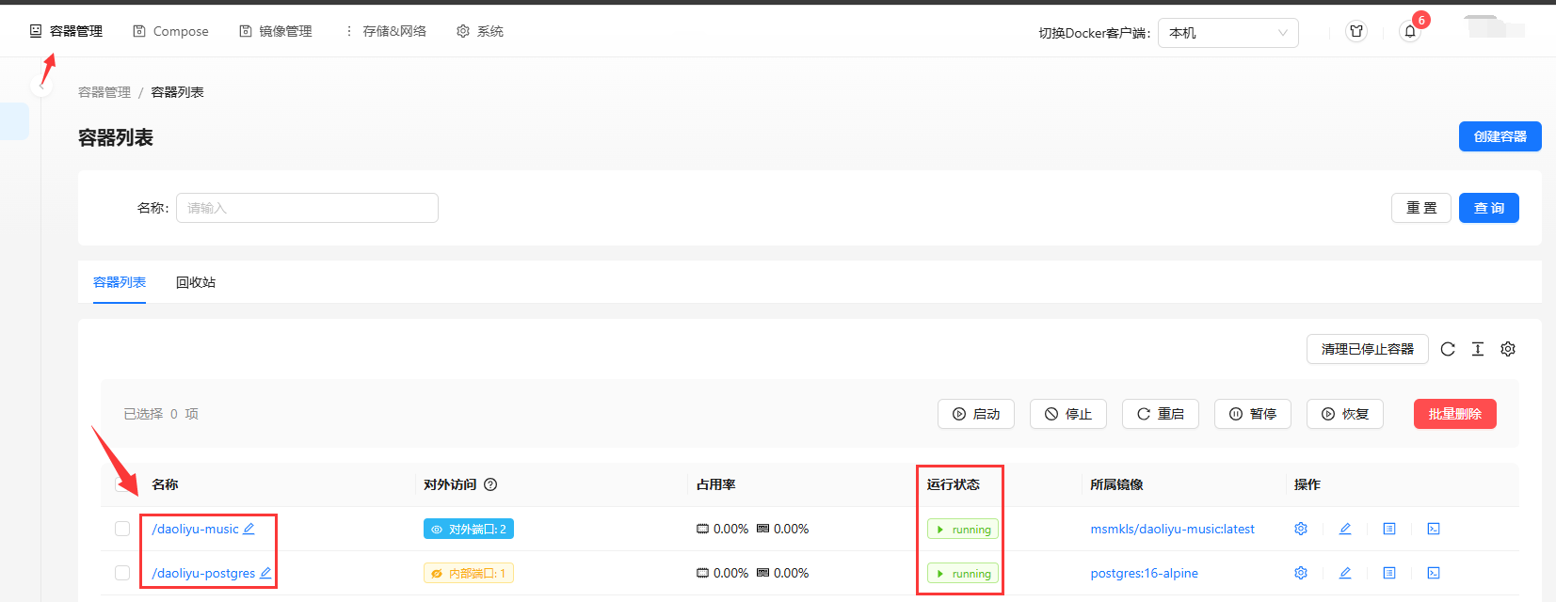Click the table refresh icon
The width and height of the screenshot is (1556, 602).
(1448, 349)
